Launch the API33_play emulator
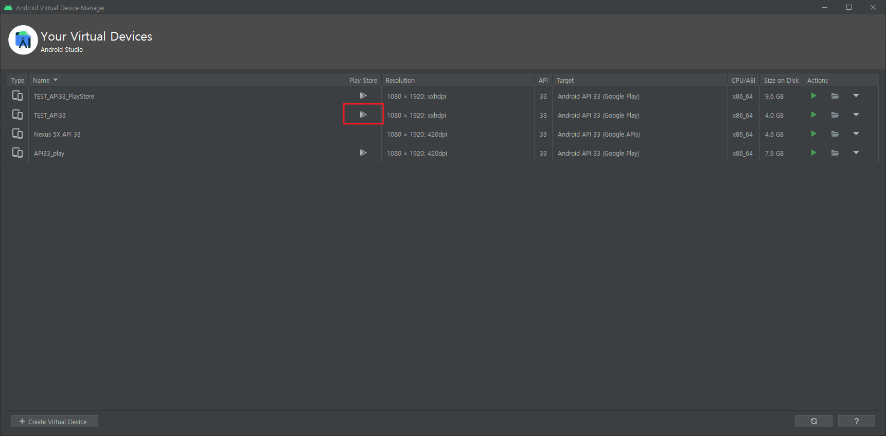The width and height of the screenshot is (886, 436). click(x=813, y=153)
